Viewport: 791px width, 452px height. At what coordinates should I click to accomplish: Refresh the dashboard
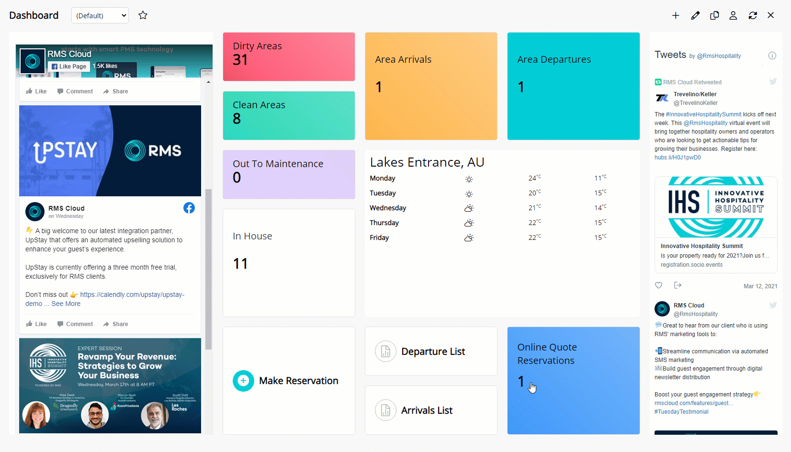(753, 15)
